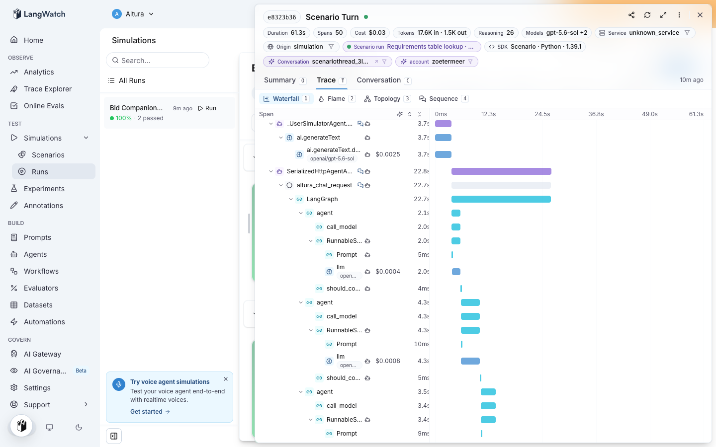Click the sparkle icon in Span header
Image resolution: width=716 pixels, height=447 pixels.
pos(400,114)
